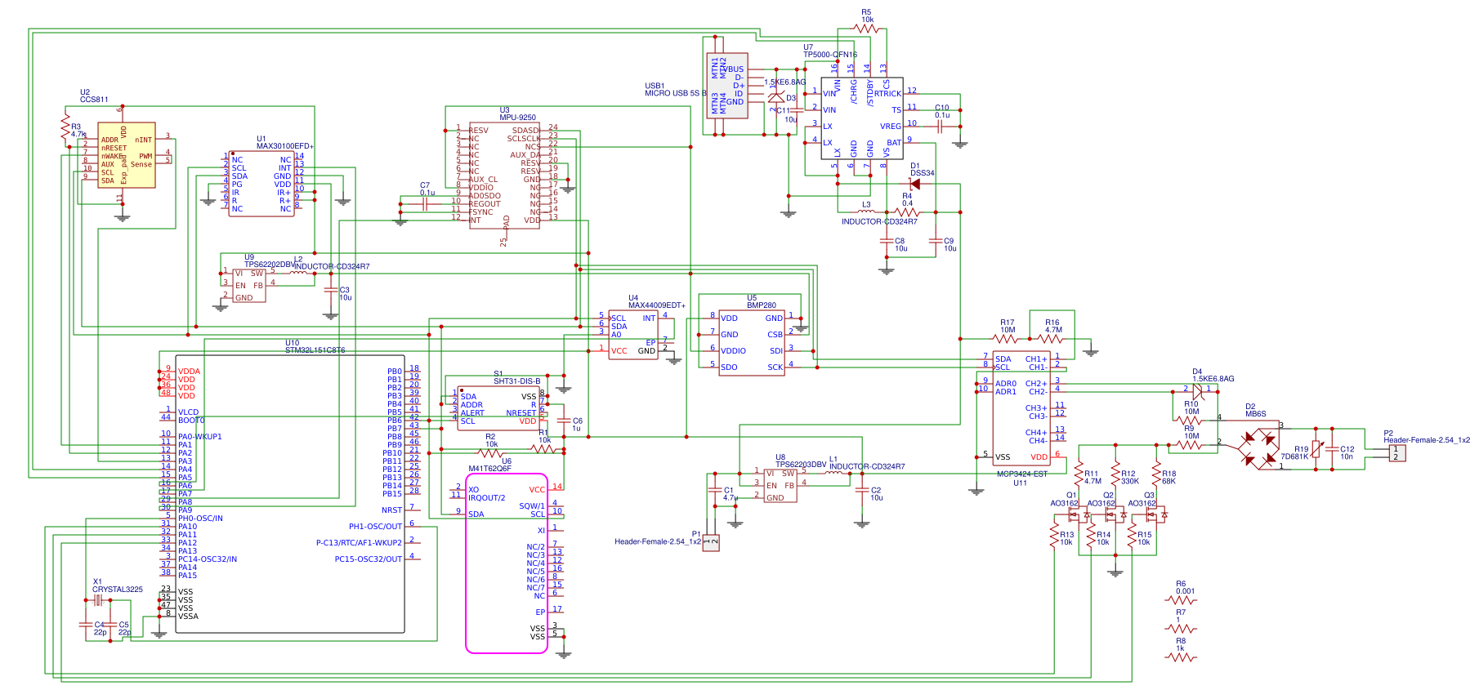Select standalone resistor R6 0.001
The height and width of the screenshot is (690, 1479).
point(1181,600)
